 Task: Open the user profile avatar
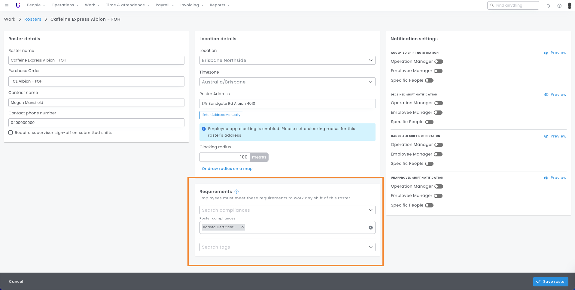point(569,6)
